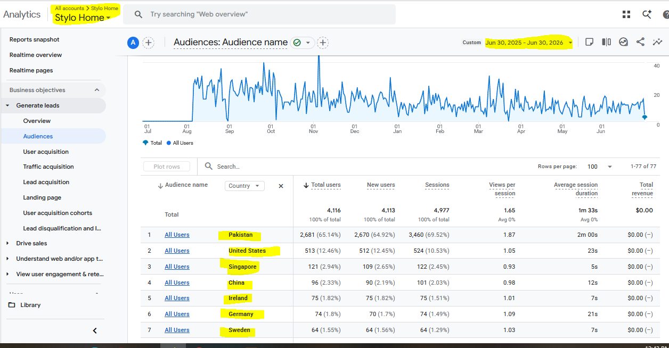Open the date range picker Jun 30, 2025

528,43
